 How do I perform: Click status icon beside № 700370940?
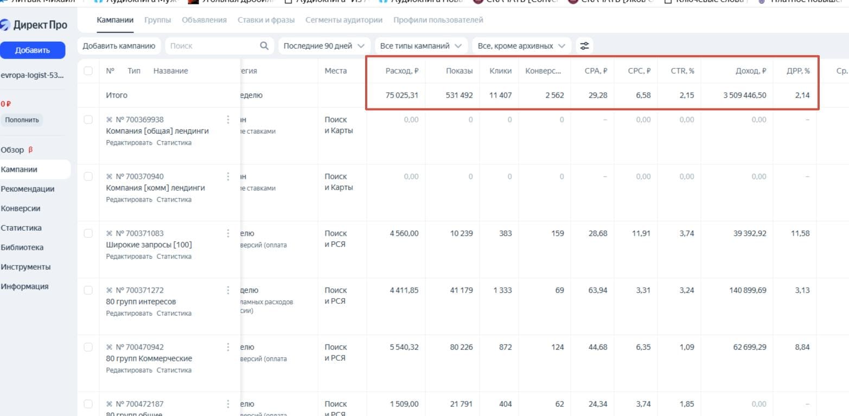tap(109, 177)
